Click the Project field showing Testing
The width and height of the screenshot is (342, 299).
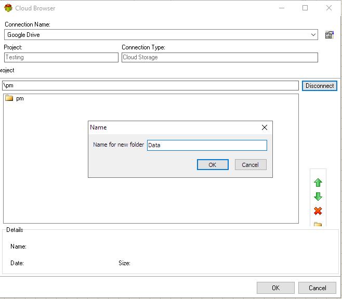pos(61,57)
